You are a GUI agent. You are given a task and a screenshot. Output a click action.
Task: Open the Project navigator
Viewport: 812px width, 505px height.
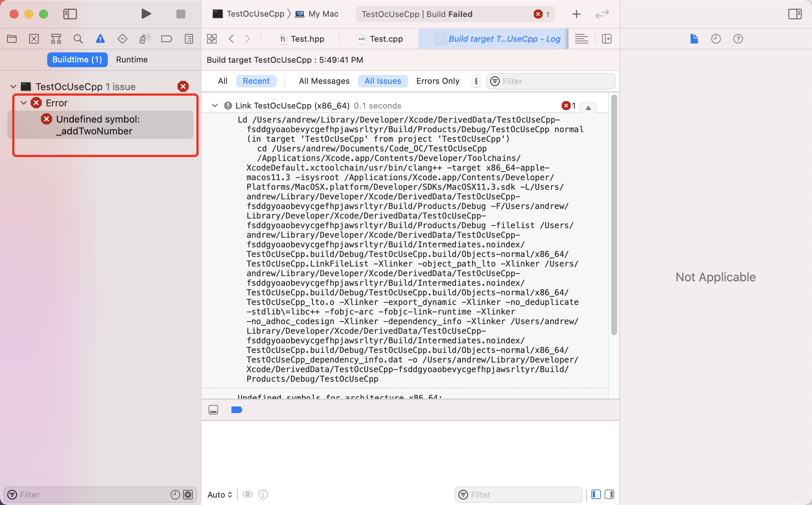[x=11, y=38]
